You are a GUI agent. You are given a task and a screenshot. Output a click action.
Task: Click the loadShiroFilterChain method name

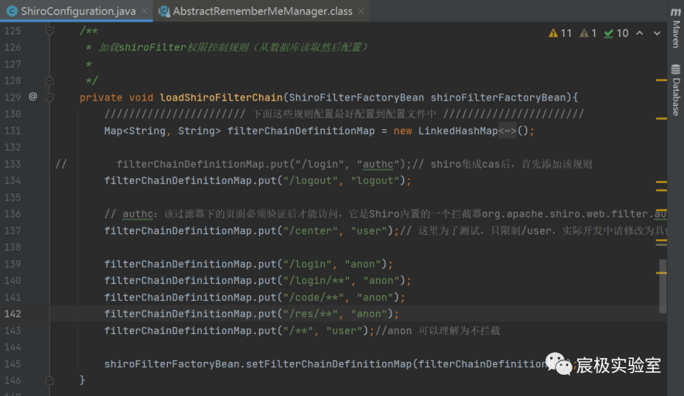221,97
